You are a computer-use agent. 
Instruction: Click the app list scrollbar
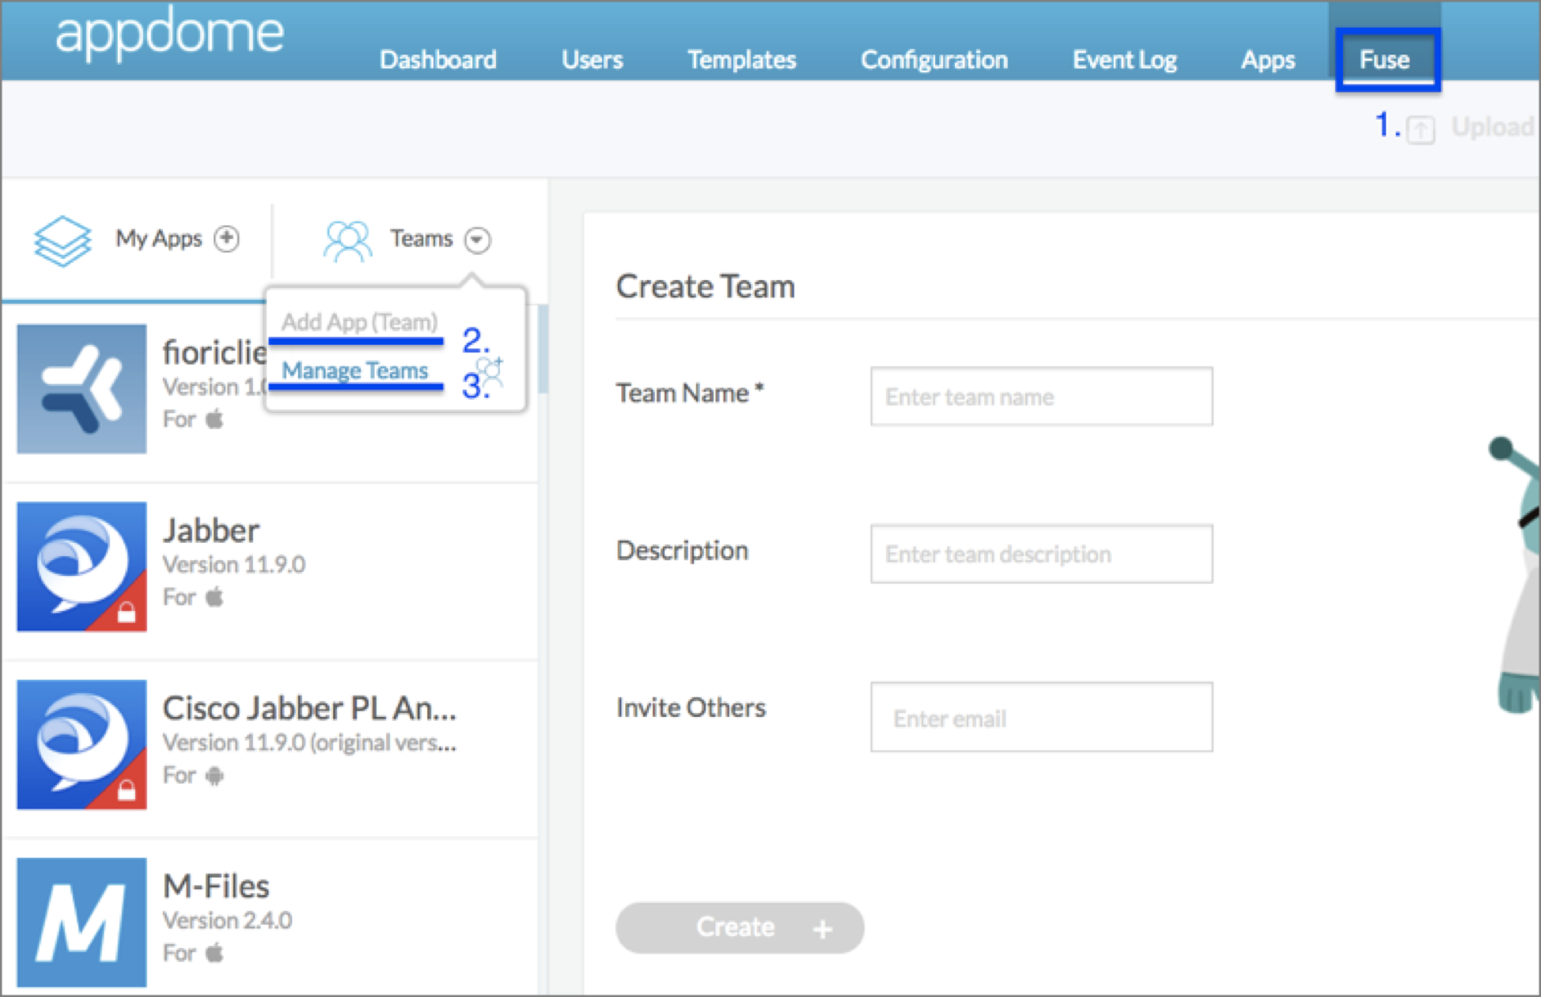(543, 349)
